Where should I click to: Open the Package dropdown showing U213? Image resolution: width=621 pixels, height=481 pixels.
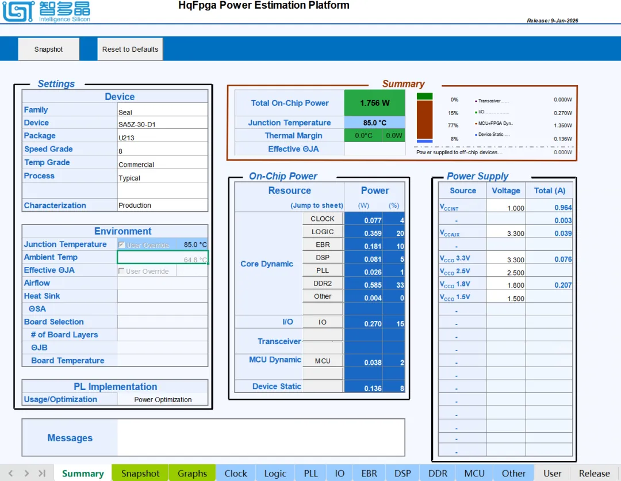[162, 136]
